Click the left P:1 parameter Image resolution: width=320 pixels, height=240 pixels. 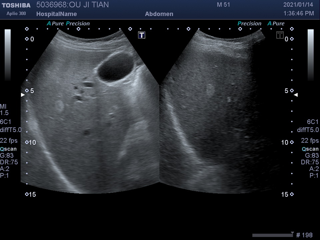click(4, 175)
